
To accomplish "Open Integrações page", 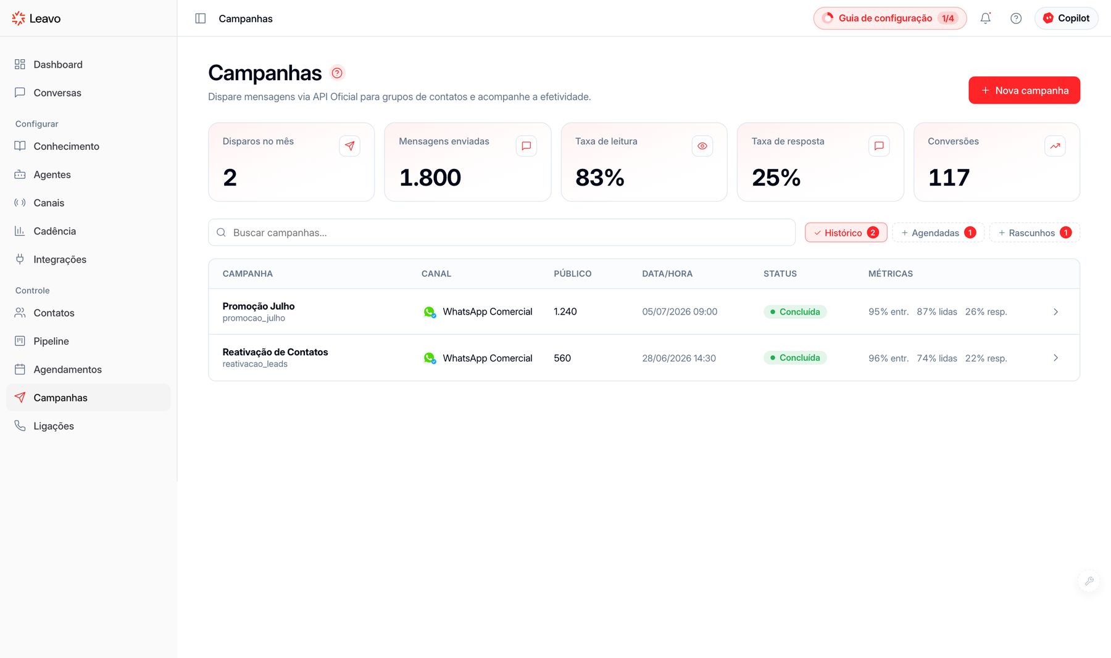I will pyautogui.click(x=88, y=260).
